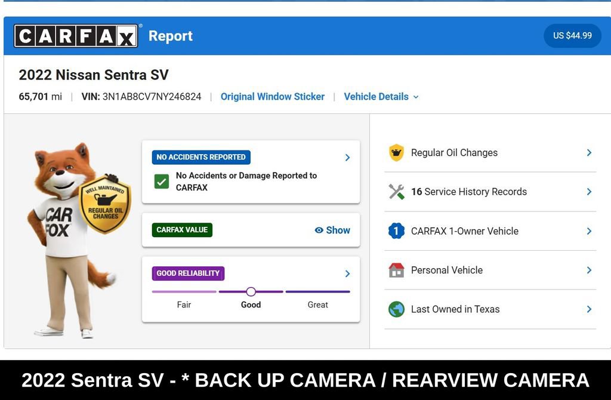The width and height of the screenshot is (611, 400).
Task: Click the CARFAX 1-Owner Vehicle text
Action: pyautogui.click(x=464, y=231)
